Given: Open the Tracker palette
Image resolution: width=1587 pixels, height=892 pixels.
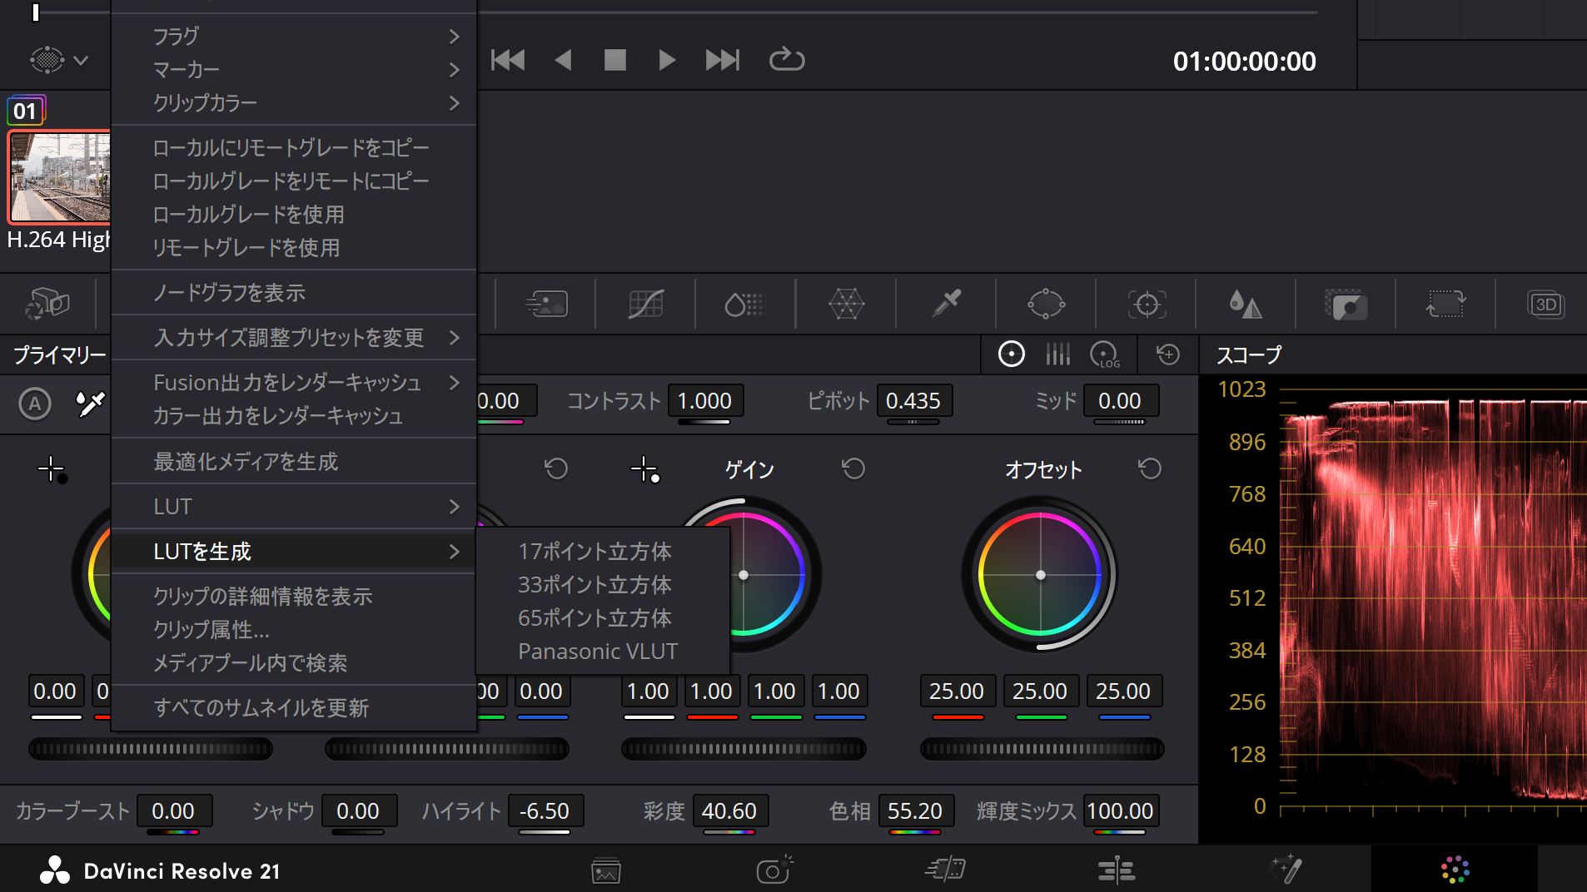Looking at the screenshot, I should 1147,305.
